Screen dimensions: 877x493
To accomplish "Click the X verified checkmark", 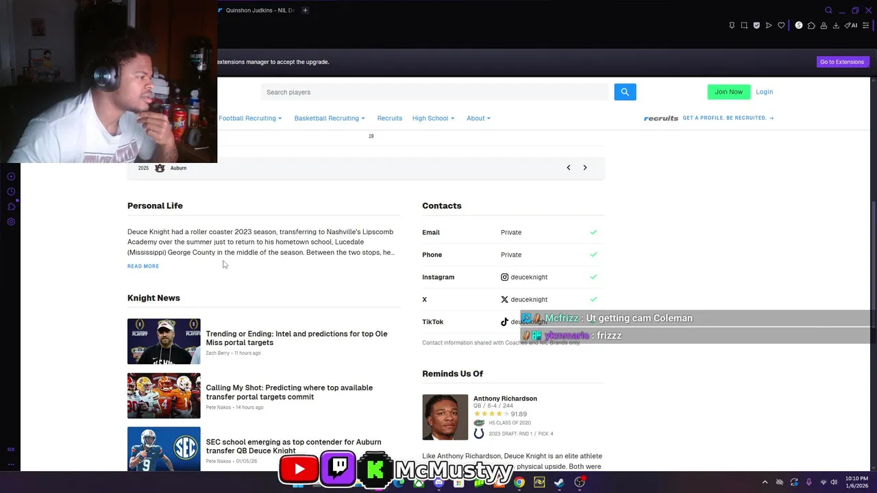I will [x=593, y=299].
